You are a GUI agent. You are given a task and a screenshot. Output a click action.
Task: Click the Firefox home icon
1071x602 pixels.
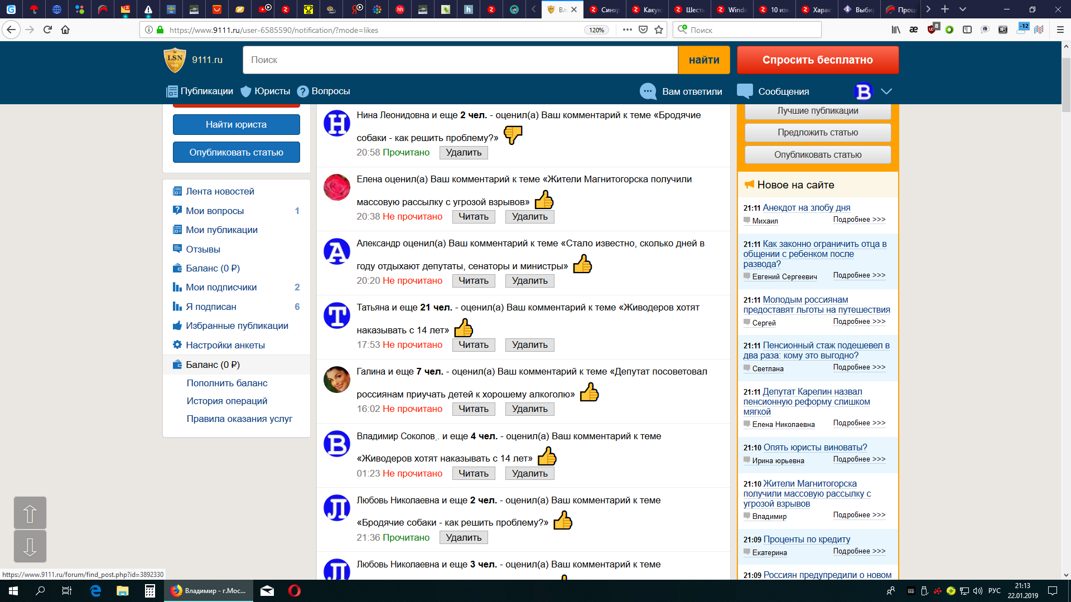65,30
